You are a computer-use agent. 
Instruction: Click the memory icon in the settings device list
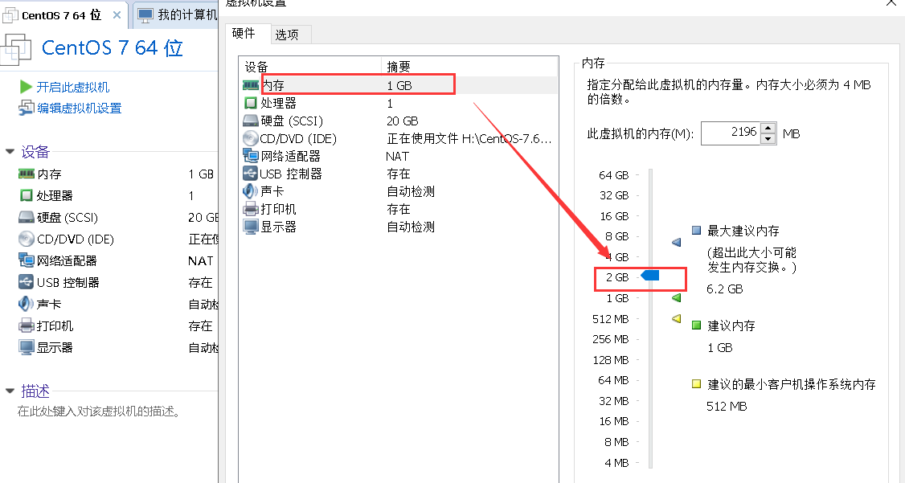click(251, 85)
